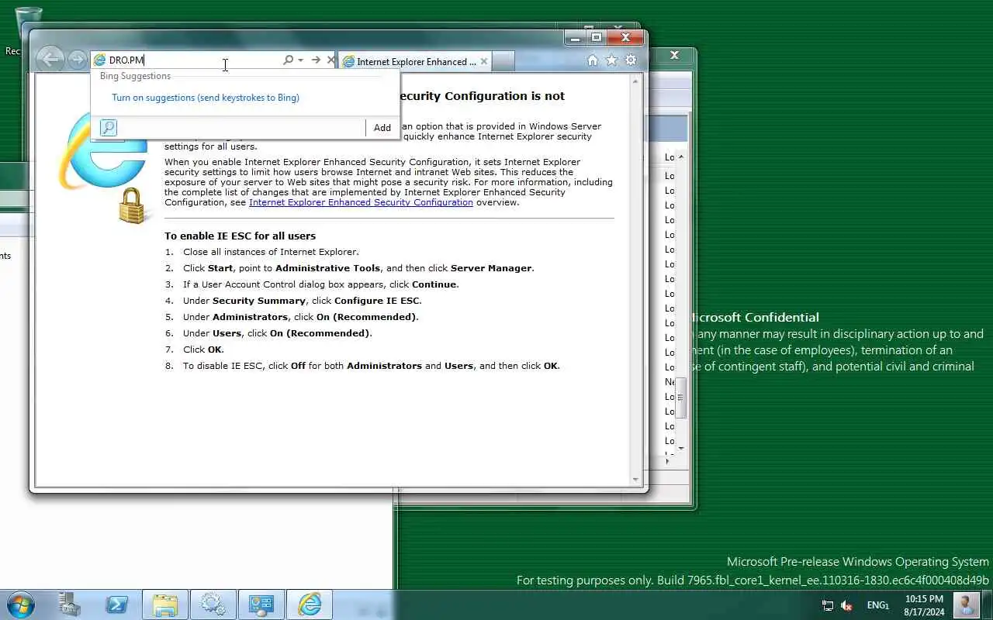Open a new blank tab
Image resolution: width=993 pixels, height=620 pixels.
pos(503,61)
